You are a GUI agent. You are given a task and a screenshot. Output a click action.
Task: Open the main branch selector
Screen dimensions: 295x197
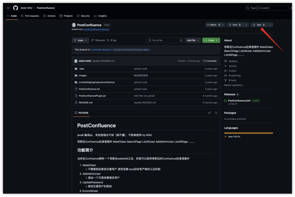pyautogui.click(x=80, y=40)
